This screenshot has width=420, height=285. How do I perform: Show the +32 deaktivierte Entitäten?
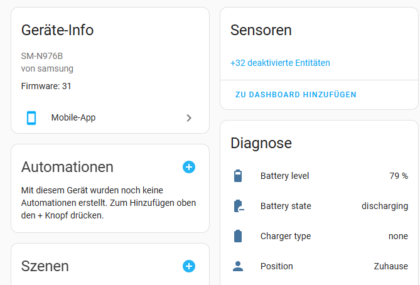[x=280, y=63]
